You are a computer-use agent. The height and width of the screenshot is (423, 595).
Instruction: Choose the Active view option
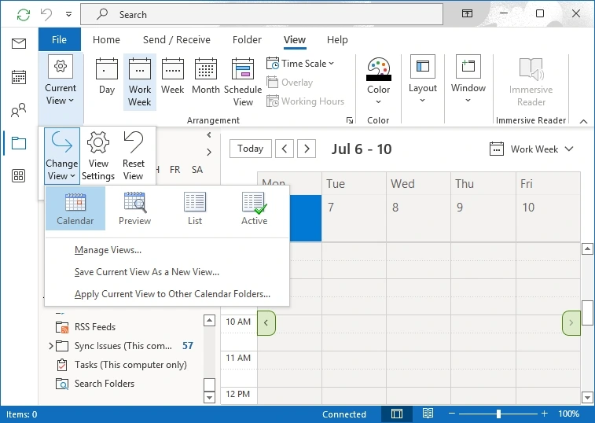pyautogui.click(x=254, y=208)
